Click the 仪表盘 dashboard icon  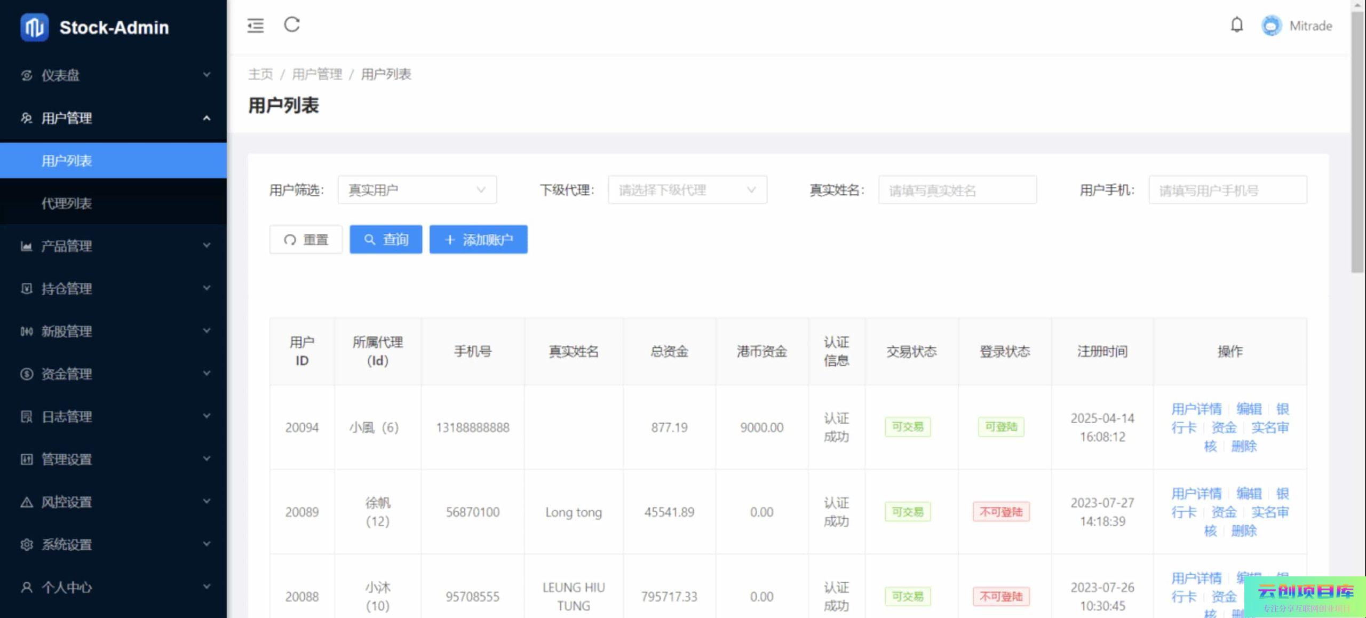26,75
